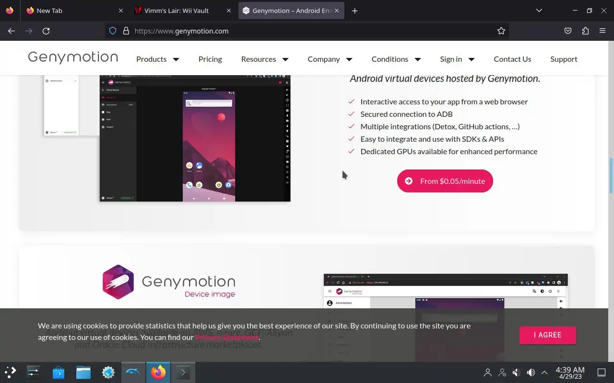The height and width of the screenshot is (383, 614).
Task: Select the Genymotion – Android Emulator tab
Action: (x=291, y=11)
